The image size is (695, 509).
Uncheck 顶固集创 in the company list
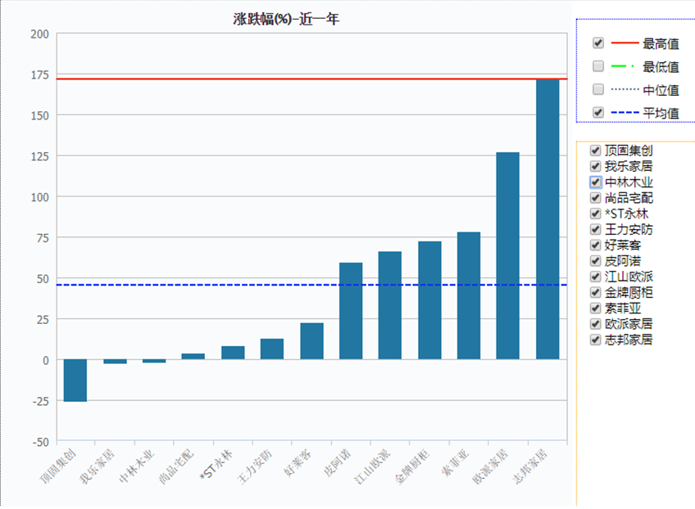coord(596,151)
